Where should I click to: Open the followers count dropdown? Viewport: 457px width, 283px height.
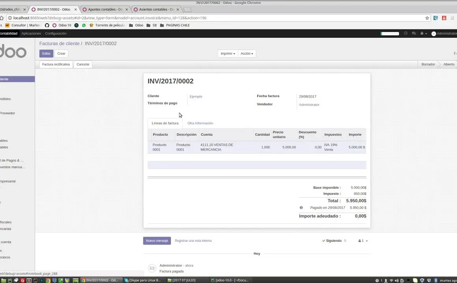pyautogui.click(x=363, y=241)
